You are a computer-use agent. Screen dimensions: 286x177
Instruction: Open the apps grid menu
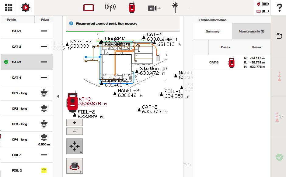[x=9, y=8]
